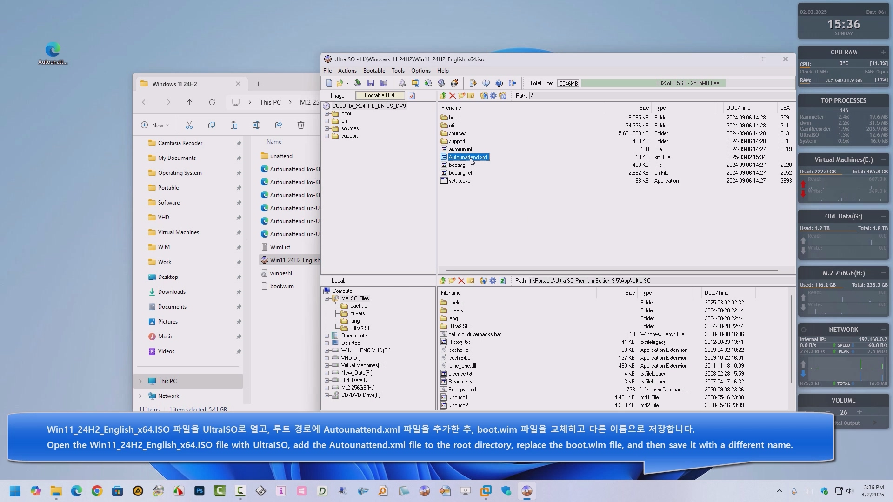This screenshot has height=502, width=893.
Task: Expand the sources folder in image tree
Action: 327,129
